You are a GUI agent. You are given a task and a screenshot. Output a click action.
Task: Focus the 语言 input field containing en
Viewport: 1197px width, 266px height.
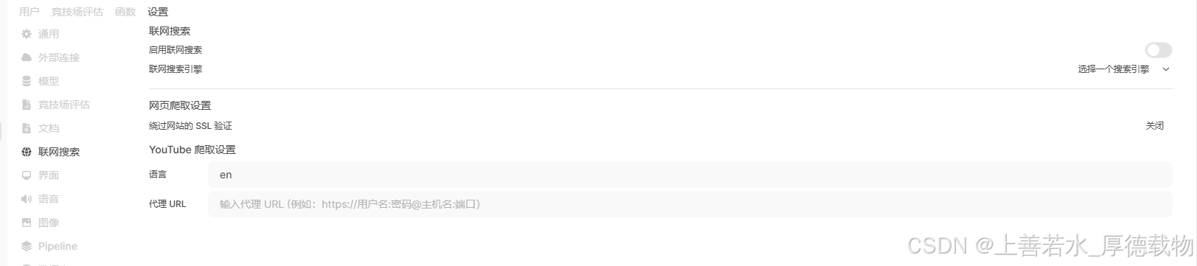(x=690, y=175)
